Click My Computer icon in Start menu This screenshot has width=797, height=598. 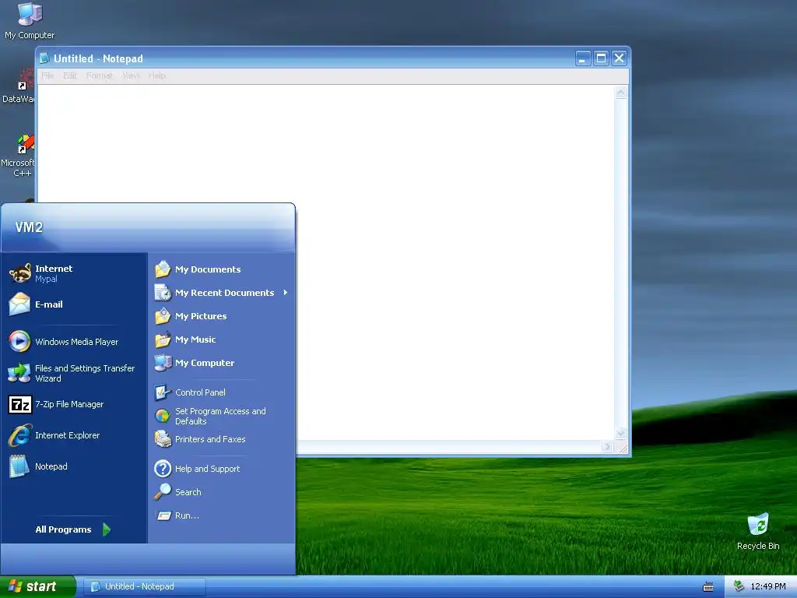click(163, 363)
